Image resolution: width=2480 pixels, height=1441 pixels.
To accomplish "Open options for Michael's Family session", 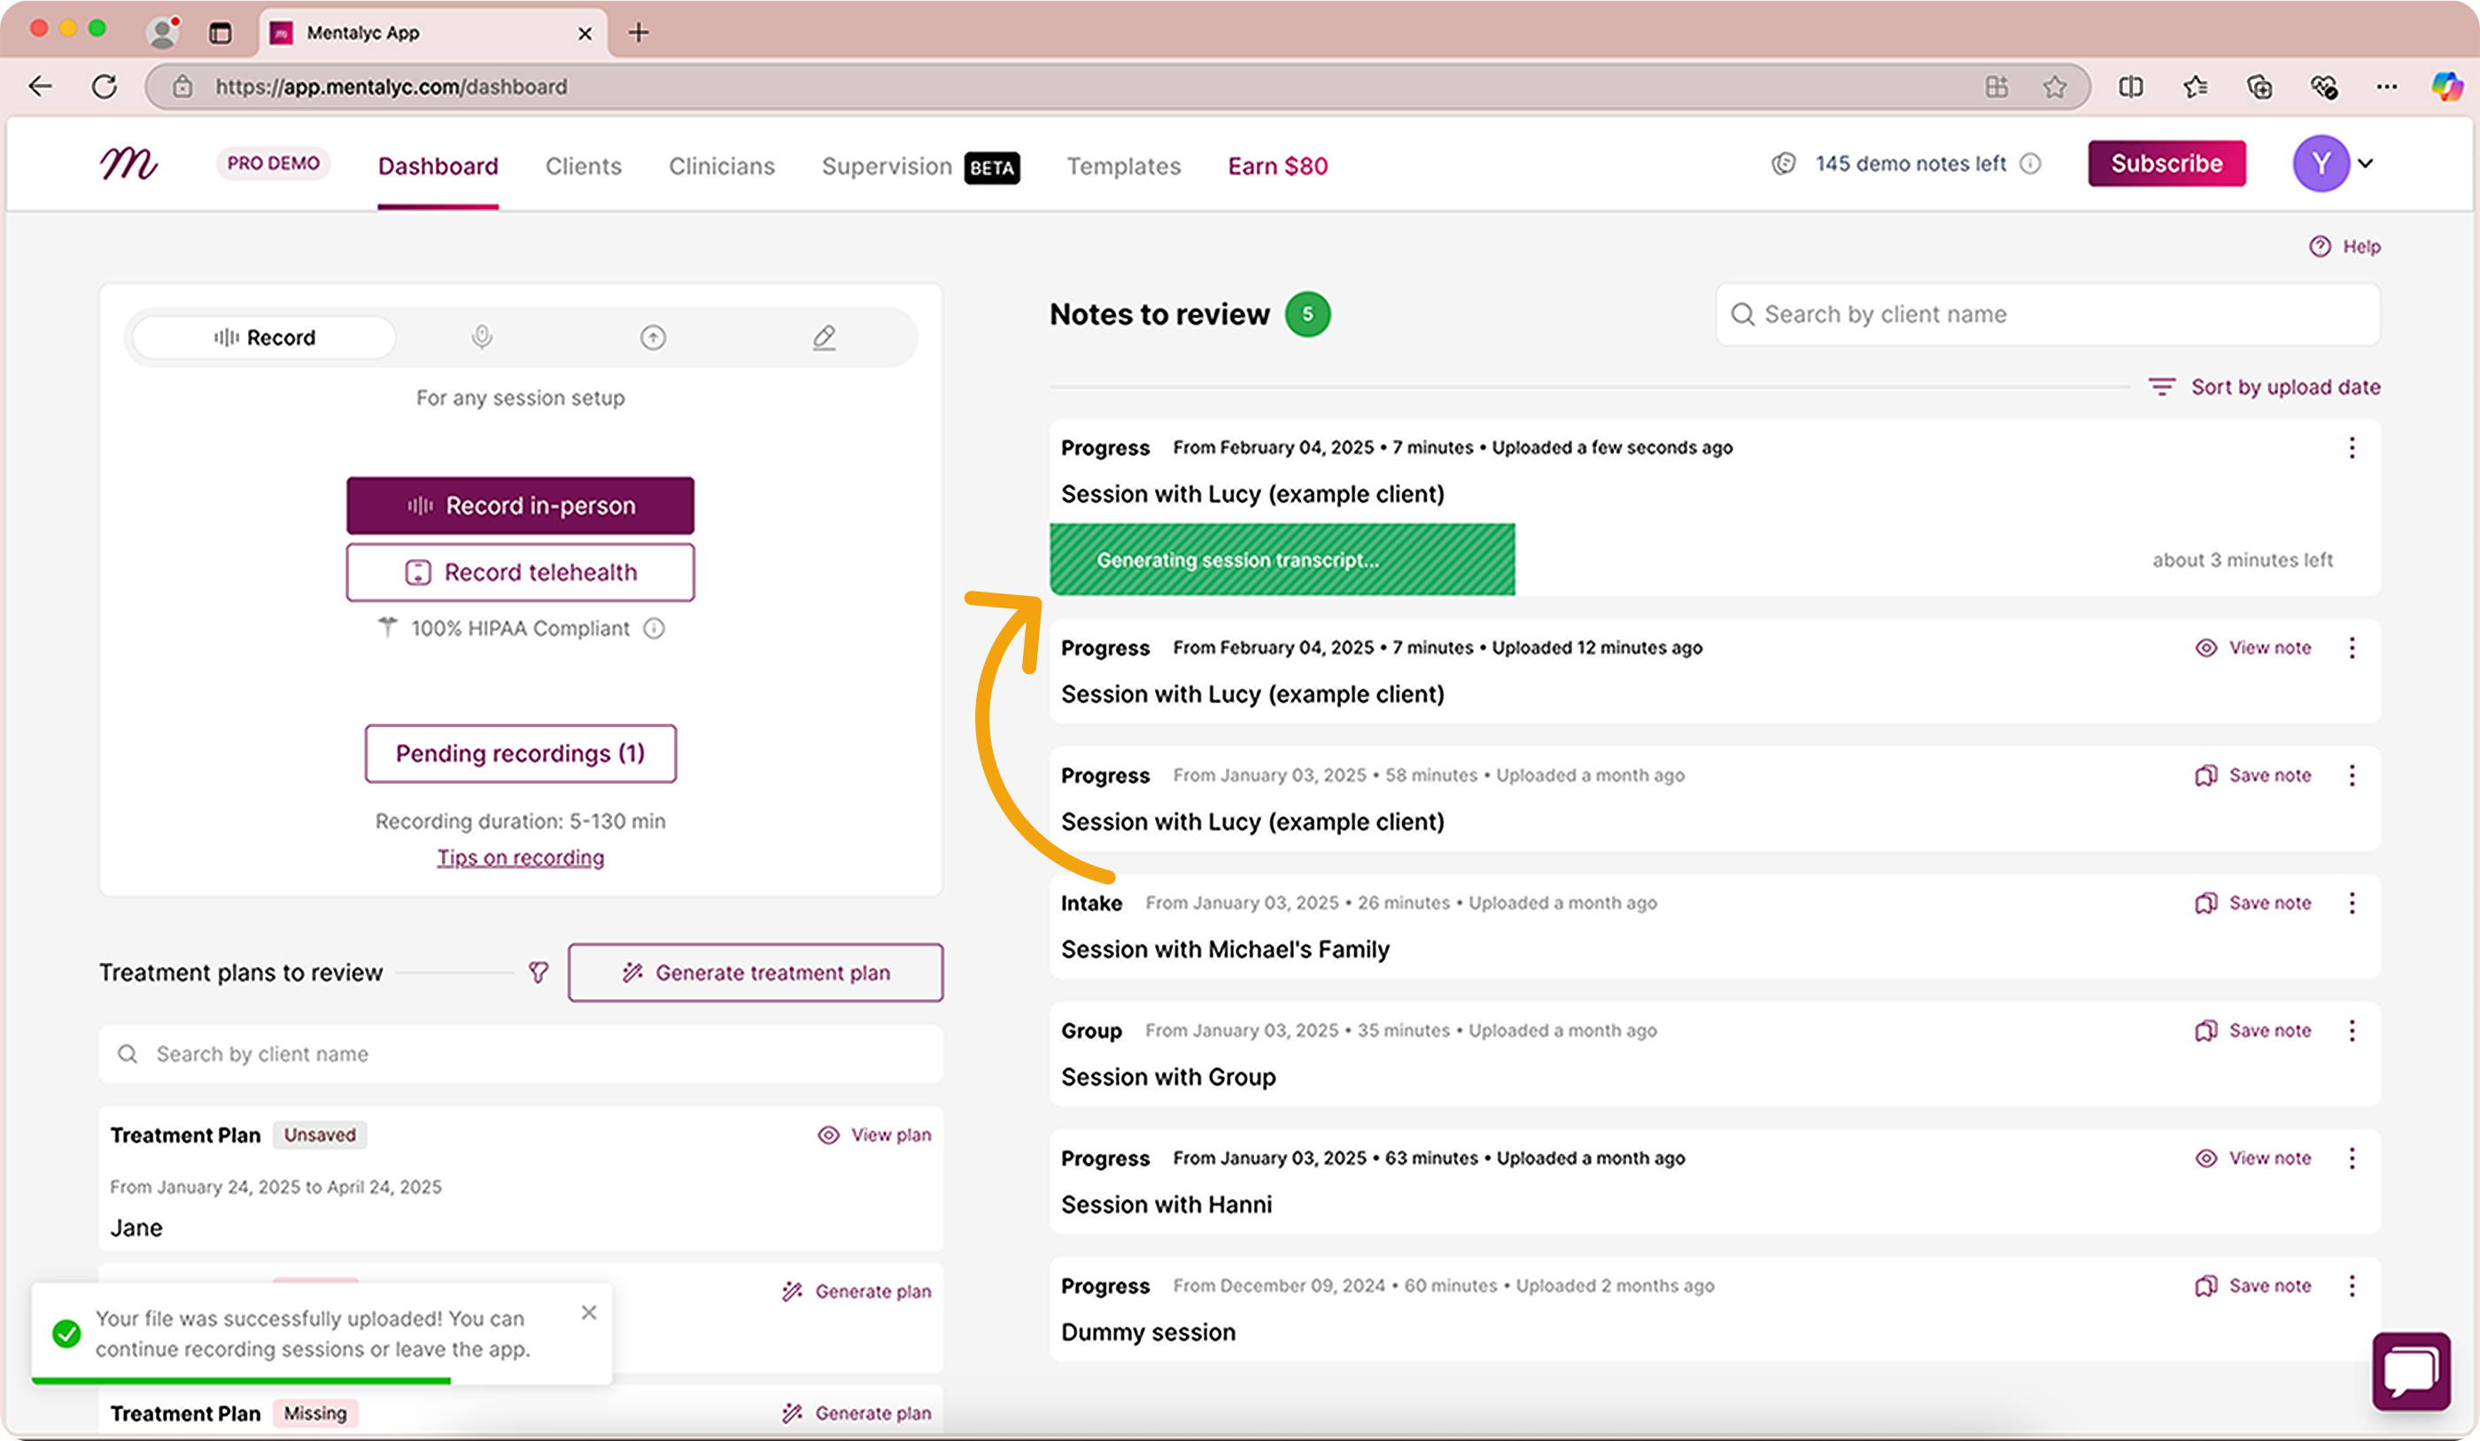I will click(x=2352, y=903).
